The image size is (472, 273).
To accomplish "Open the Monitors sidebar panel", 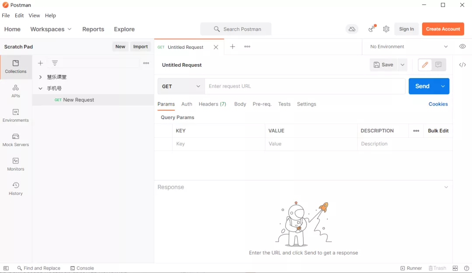I will click(x=16, y=164).
